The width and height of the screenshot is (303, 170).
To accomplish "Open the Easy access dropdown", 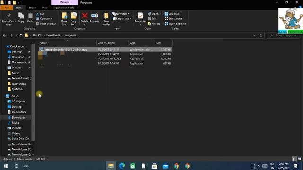I will 122,19.
